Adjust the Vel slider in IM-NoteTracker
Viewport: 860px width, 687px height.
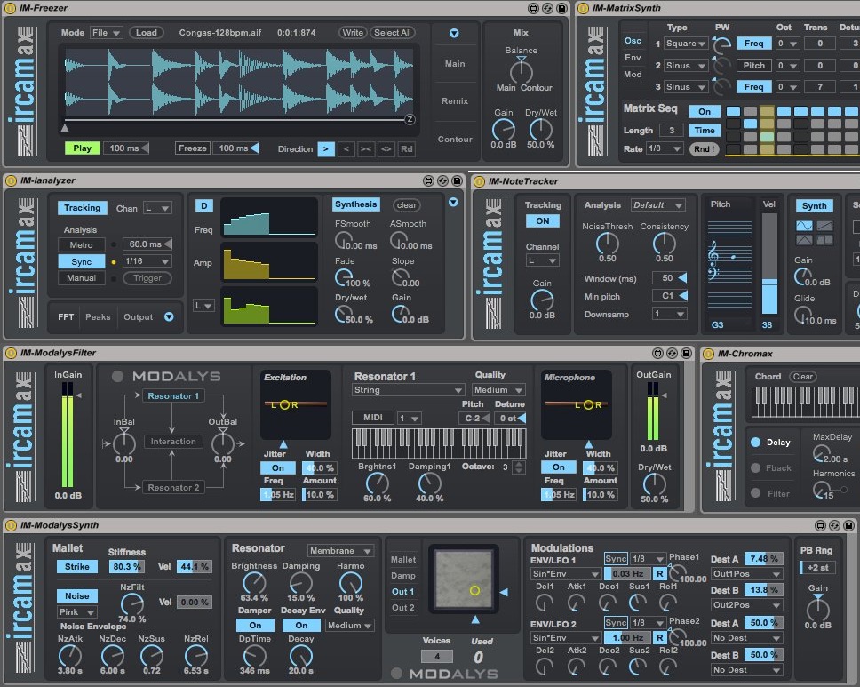(769, 267)
